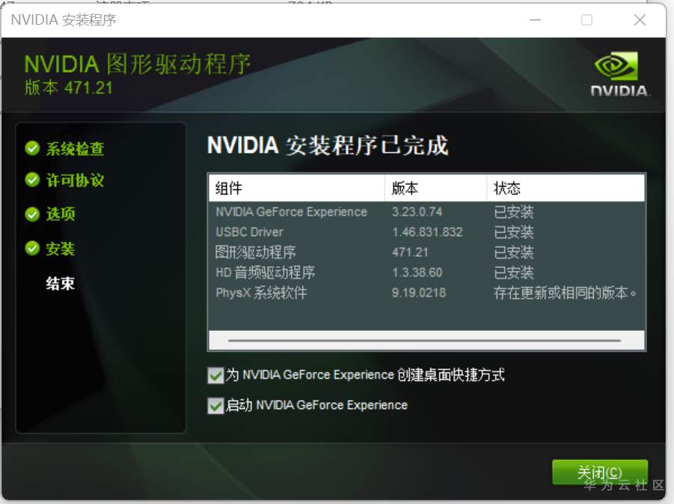
Task: Click the 系统检查 green checkmark icon
Action: pos(32,148)
